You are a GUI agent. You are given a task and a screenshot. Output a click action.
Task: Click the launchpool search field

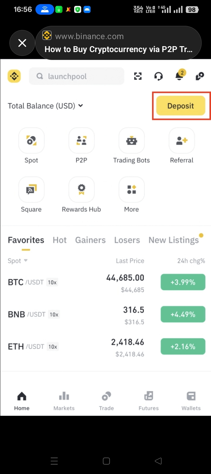pos(77,76)
